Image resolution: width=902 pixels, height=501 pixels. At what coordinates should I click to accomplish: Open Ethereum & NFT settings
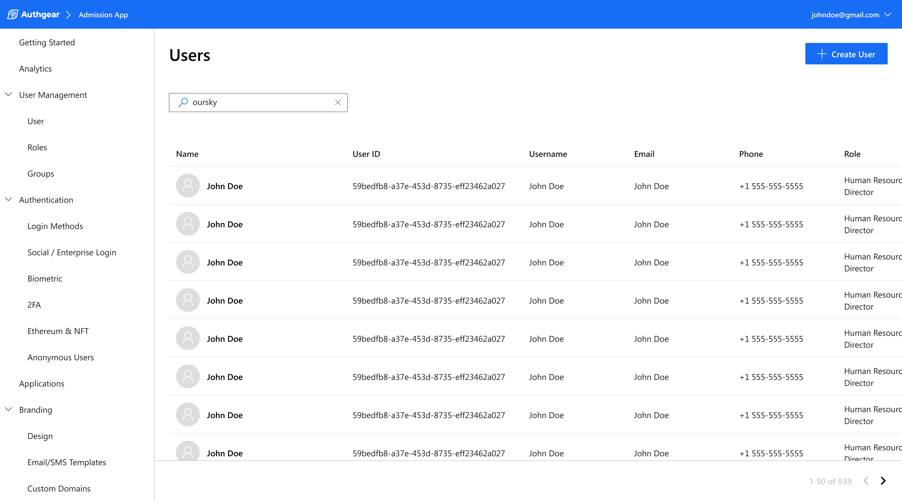58,331
